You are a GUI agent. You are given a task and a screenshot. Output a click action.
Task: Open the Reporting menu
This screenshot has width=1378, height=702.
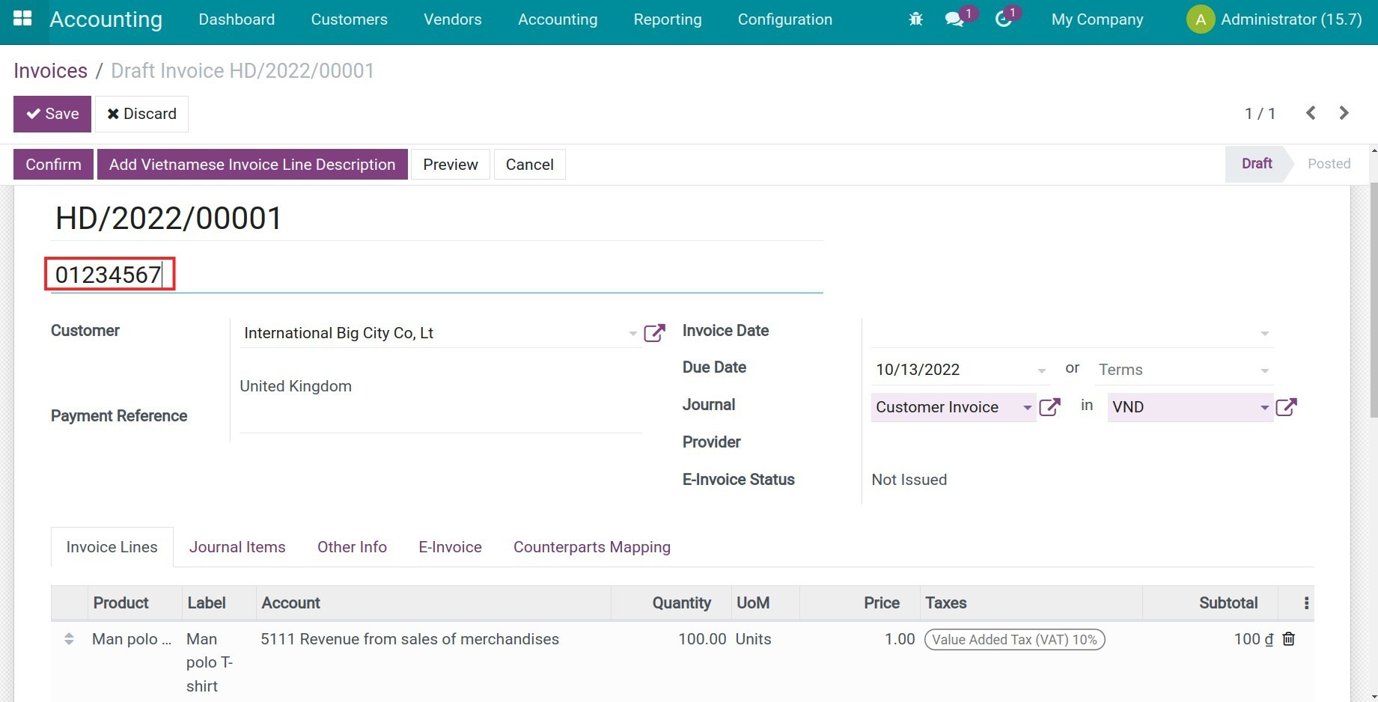click(x=667, y=19)
